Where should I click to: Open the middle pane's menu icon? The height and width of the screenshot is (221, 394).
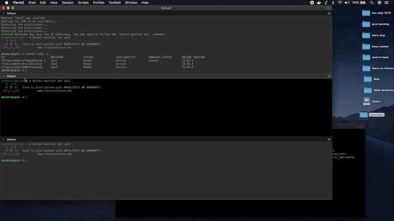329,76
